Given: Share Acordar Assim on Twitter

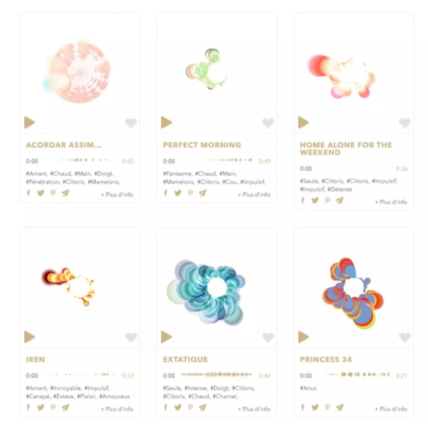Looking at the screenshot, I should tap(40, 193).
